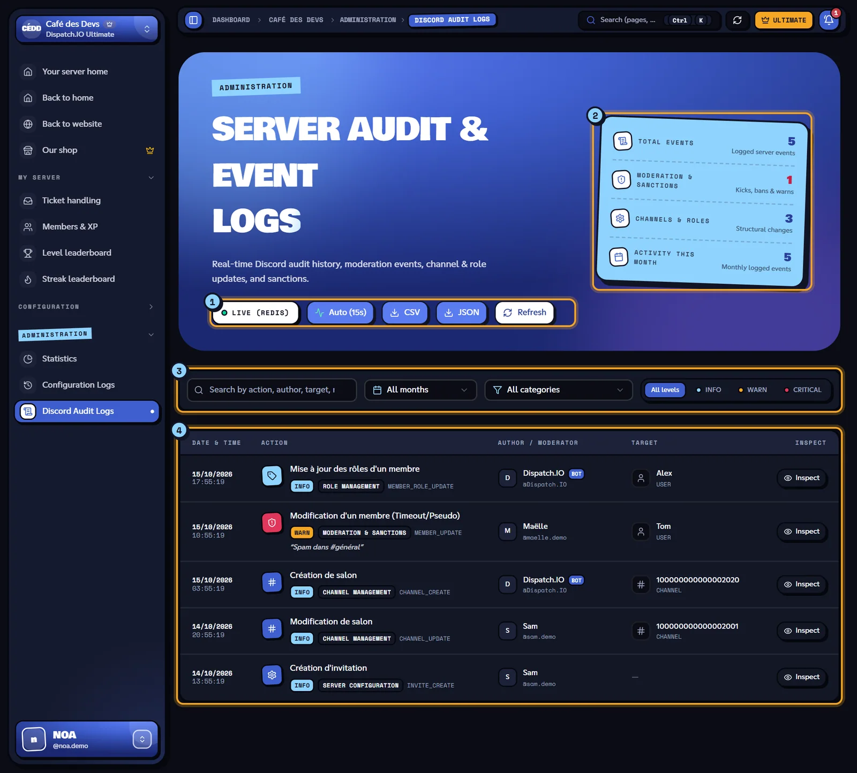The width and height of the screenshot is (857, 773).
Task: Open the All categories dropdown
Action: [559, 390]
